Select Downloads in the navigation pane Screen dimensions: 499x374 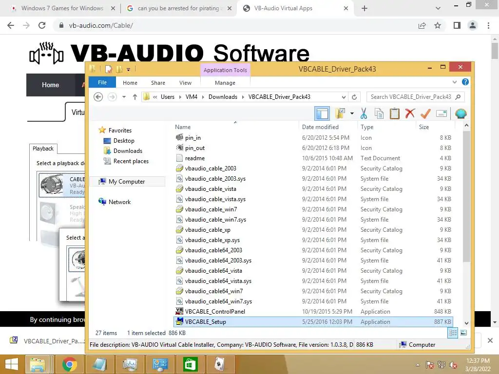point(128,151)
